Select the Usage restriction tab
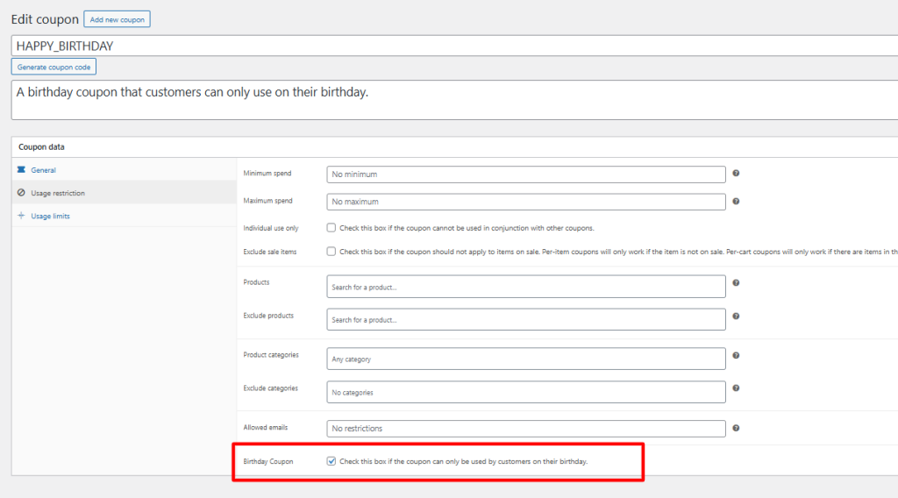 [124, 193]
